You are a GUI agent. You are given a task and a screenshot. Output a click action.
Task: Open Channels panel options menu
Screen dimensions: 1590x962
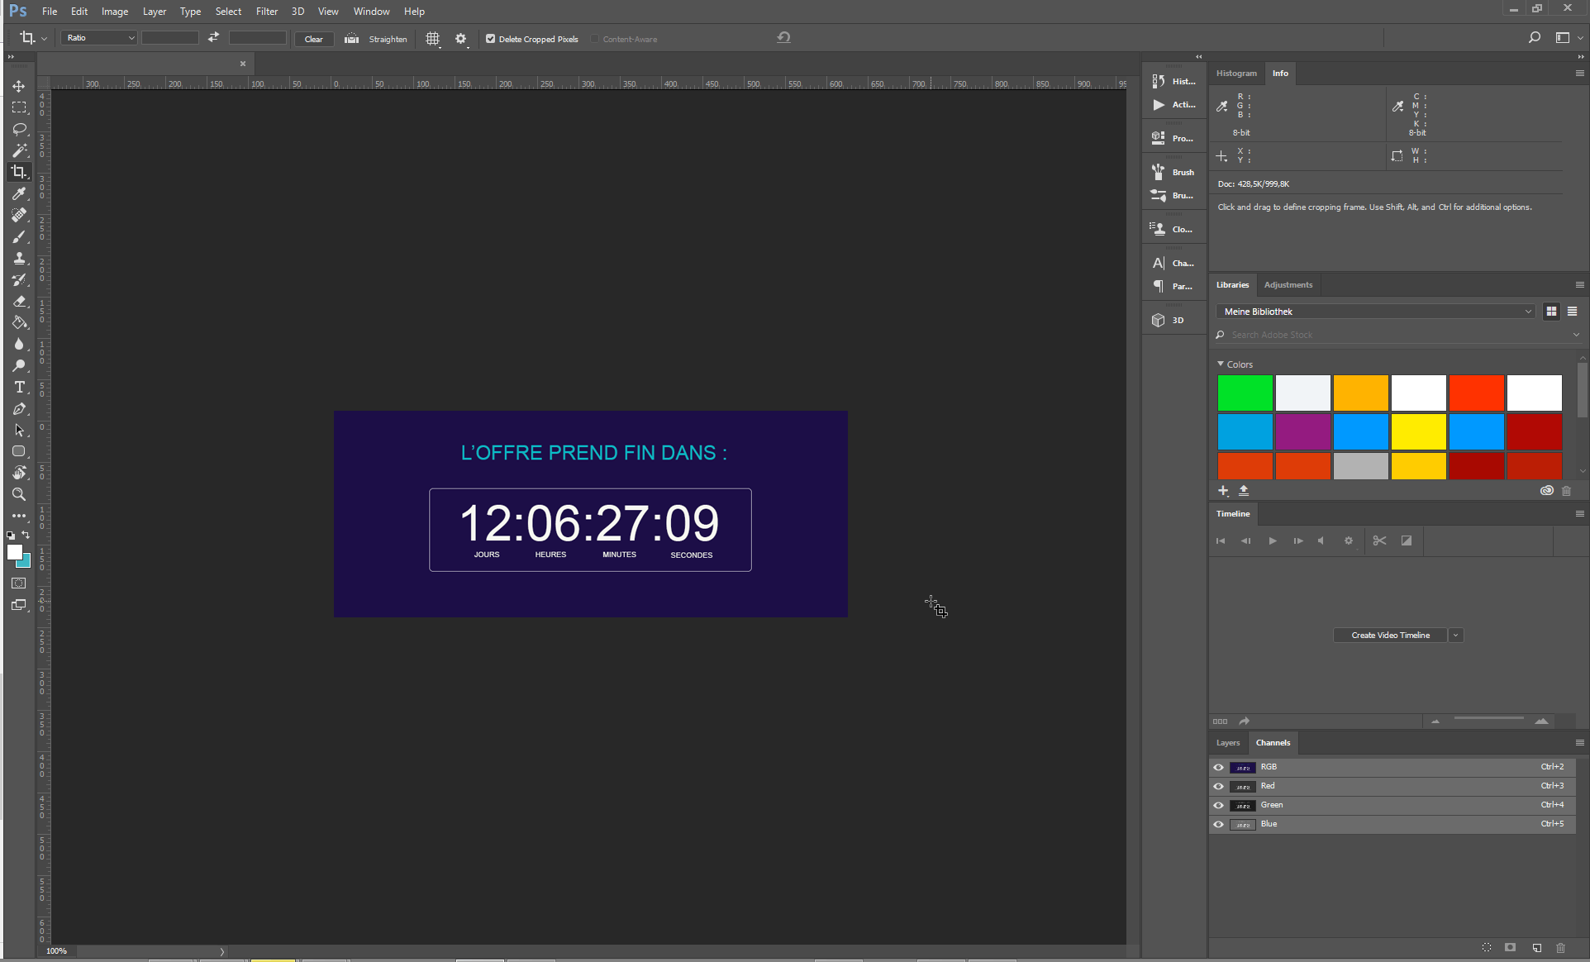pyautogui.click(x=1579, y=742)
